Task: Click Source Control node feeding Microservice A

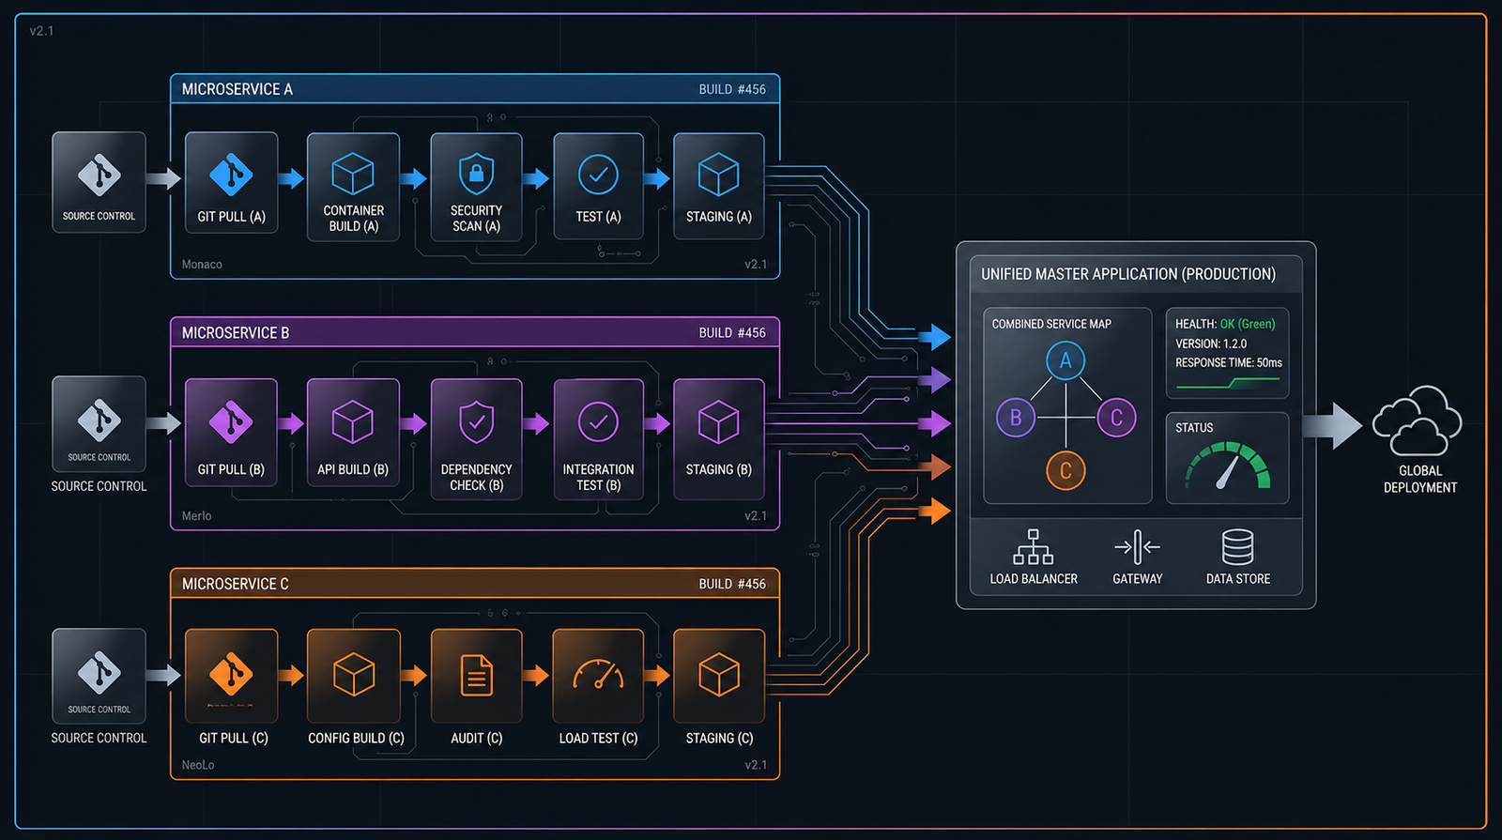Action: coord(99,182)
